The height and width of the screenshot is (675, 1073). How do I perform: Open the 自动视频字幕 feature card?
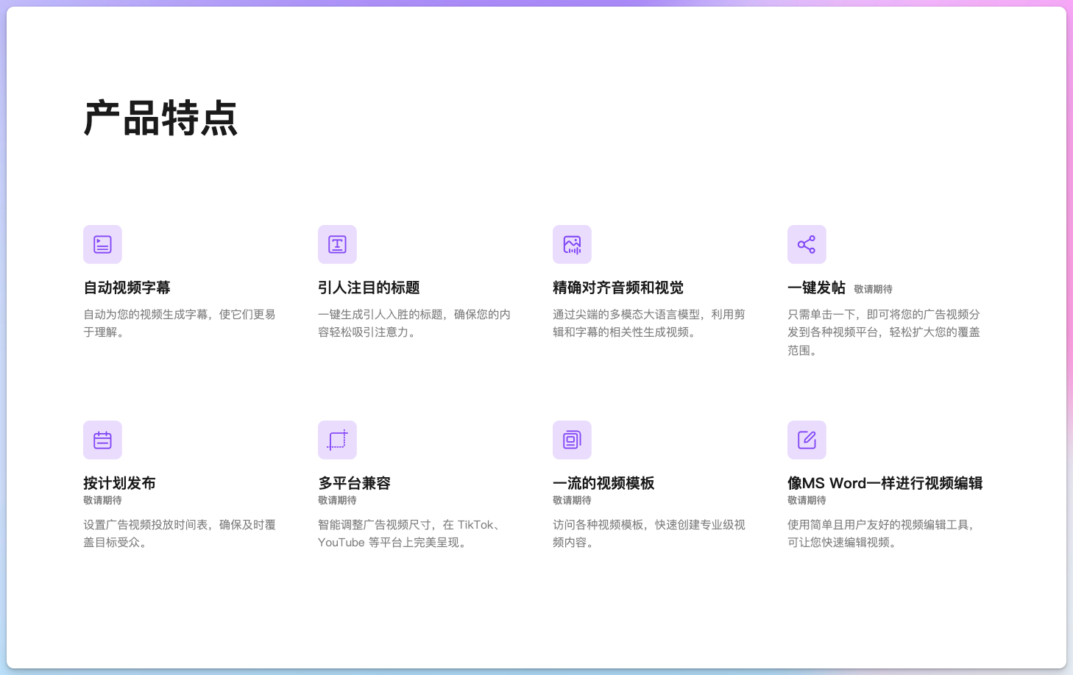(x=127, y=287)
